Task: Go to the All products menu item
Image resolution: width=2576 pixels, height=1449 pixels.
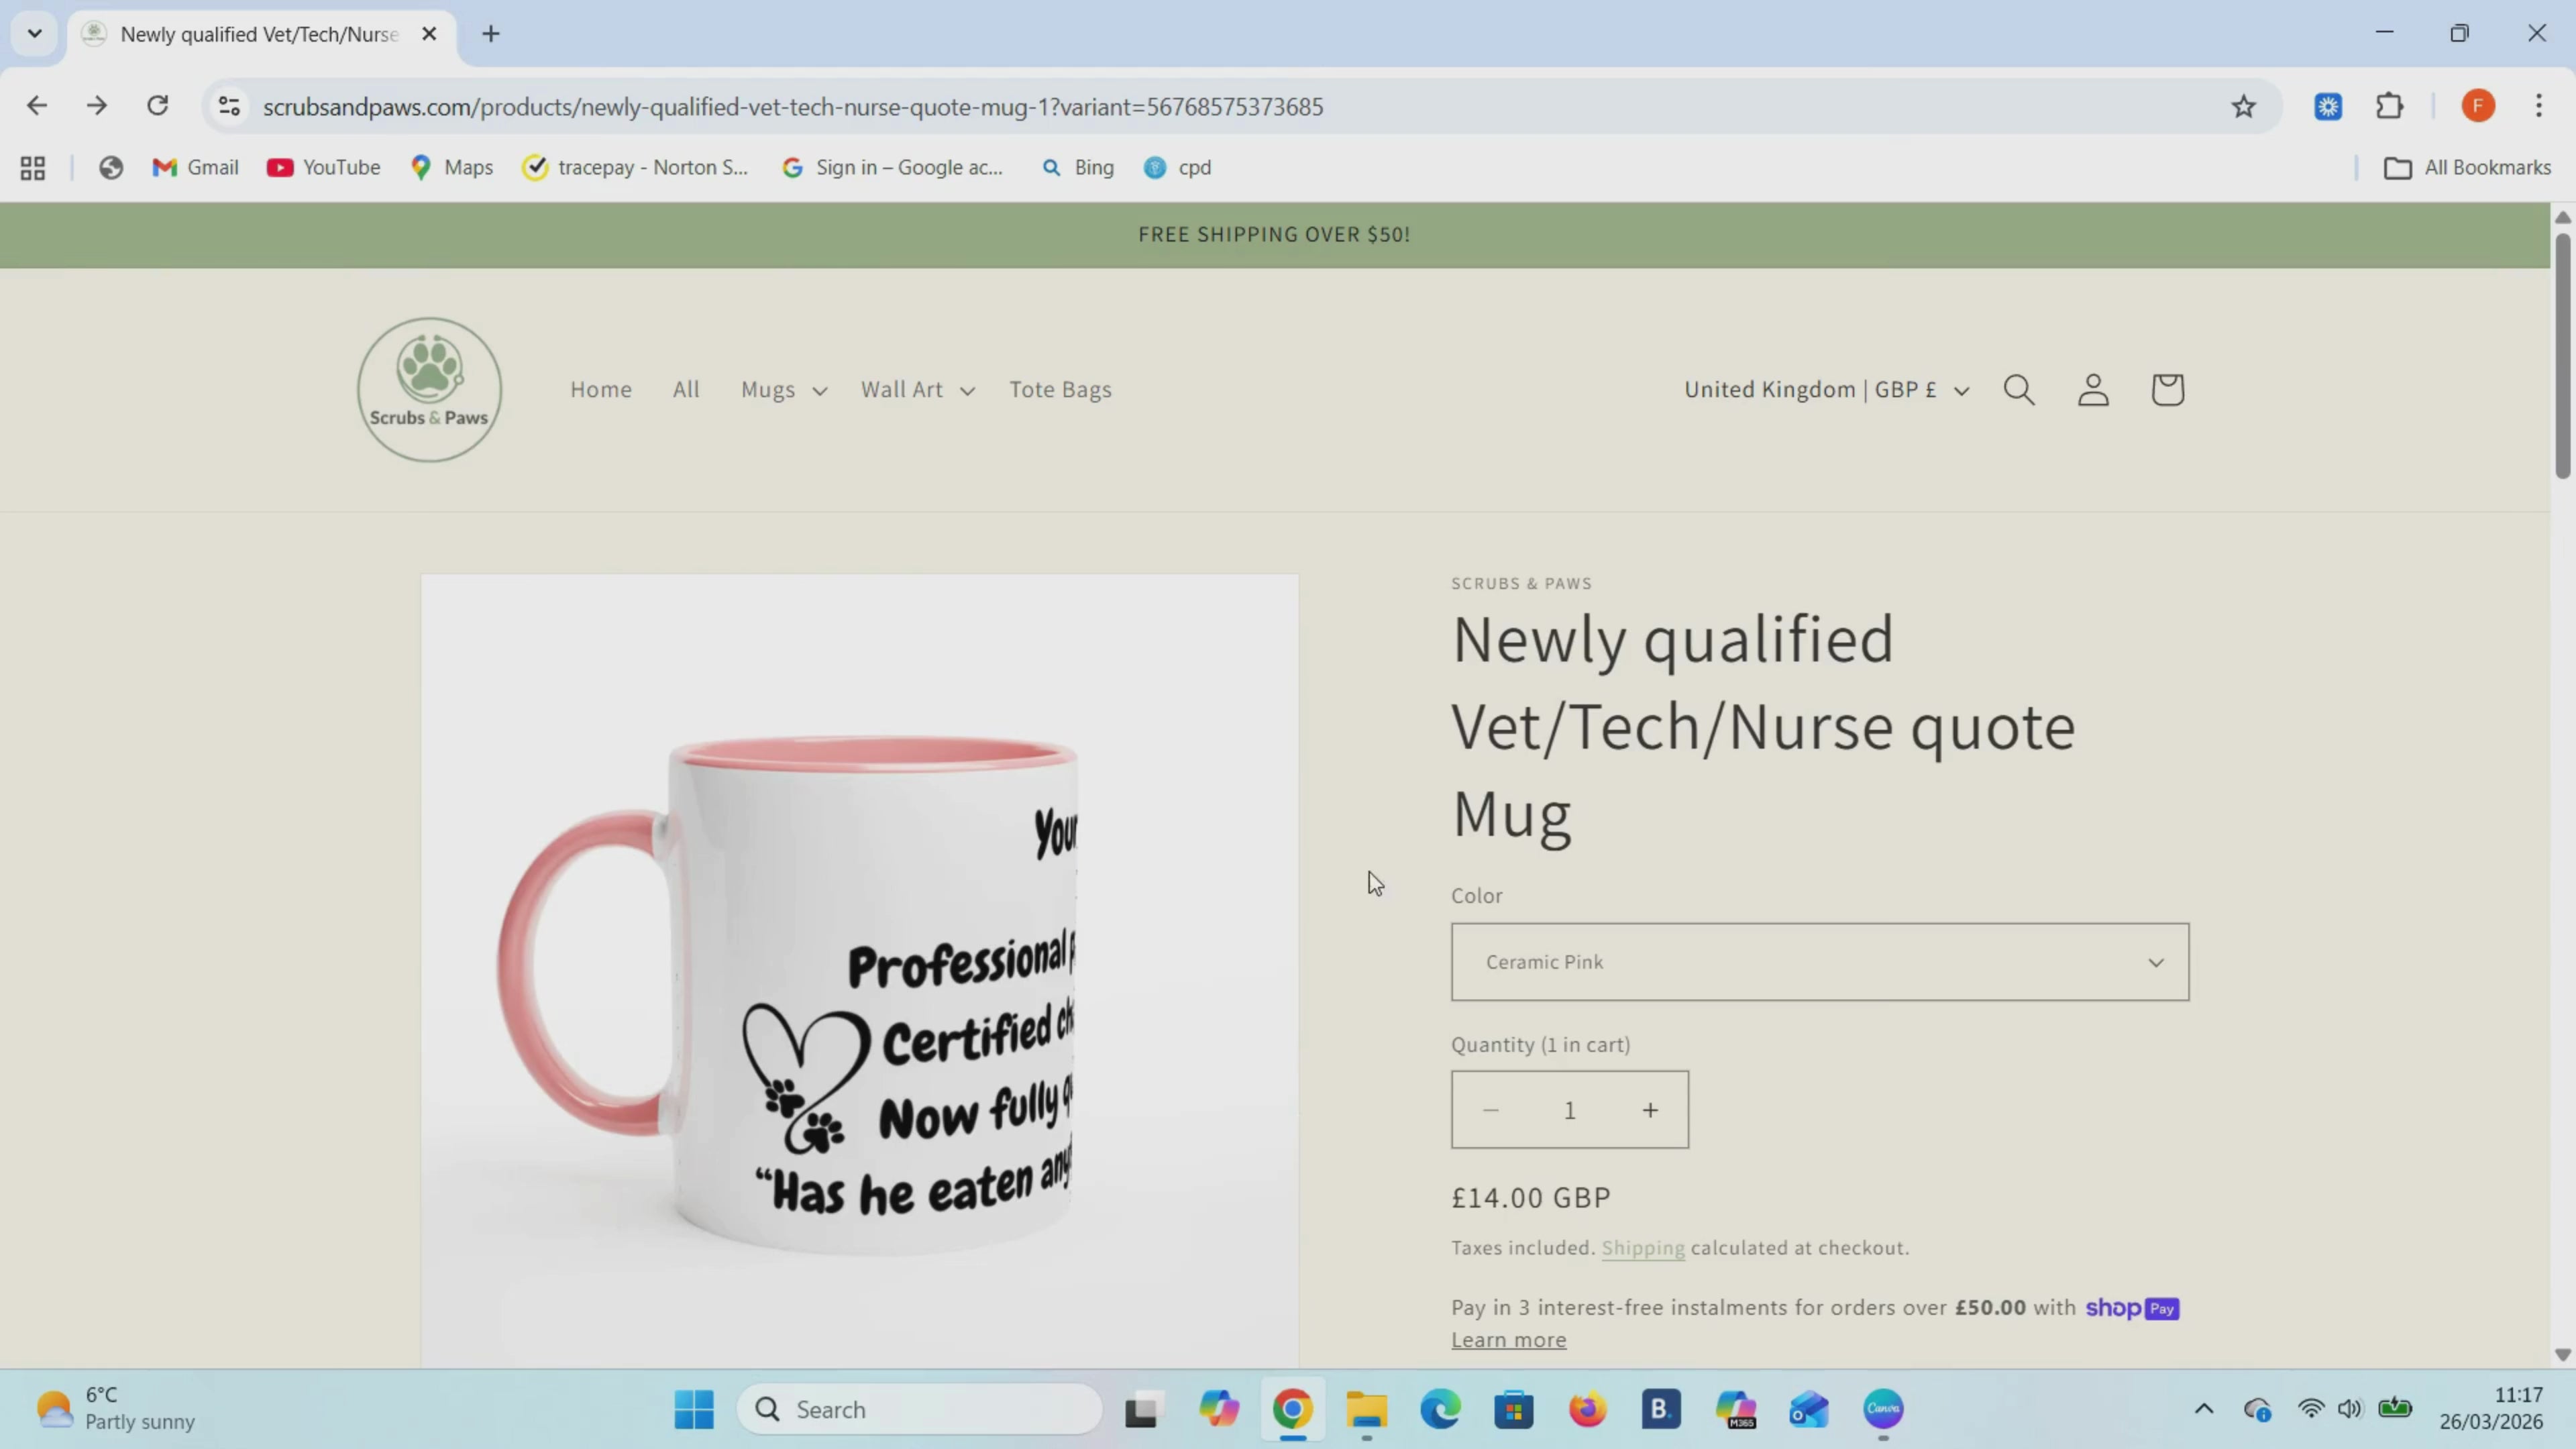Action: (x=686, y=390)
